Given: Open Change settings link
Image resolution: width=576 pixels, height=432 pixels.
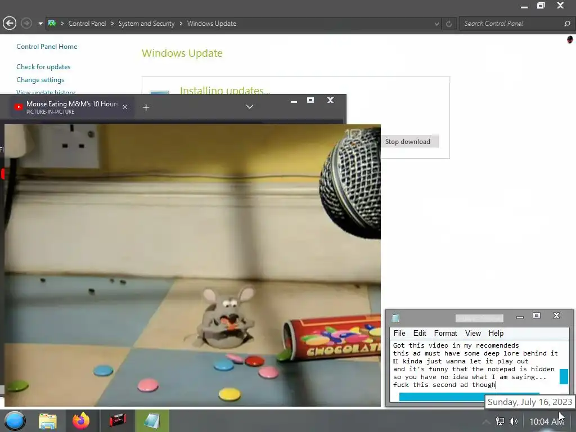Looking at the screenshot, I should (40, 80).
